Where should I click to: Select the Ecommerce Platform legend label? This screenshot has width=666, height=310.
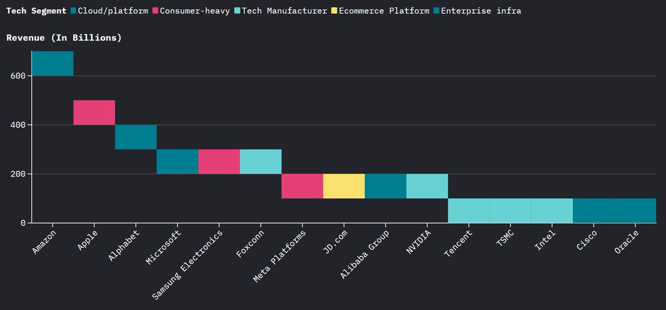pos(384,11)
